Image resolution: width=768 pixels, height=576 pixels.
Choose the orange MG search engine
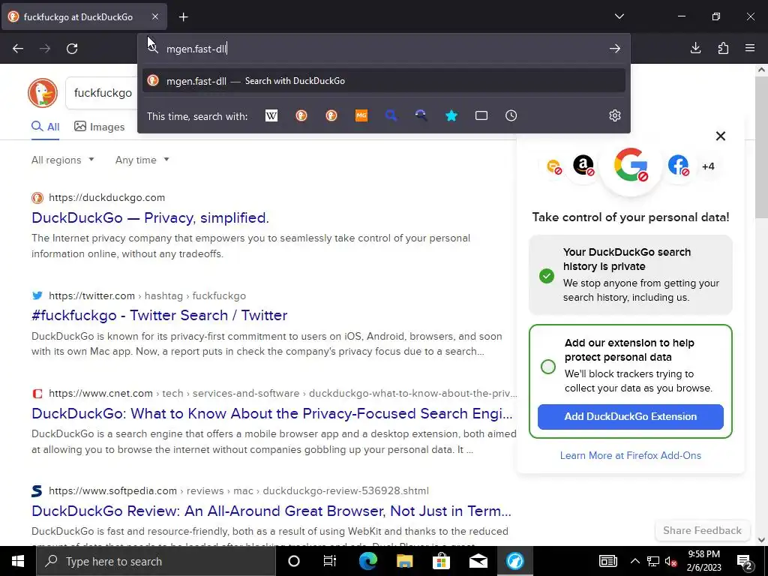click(361, 115)
